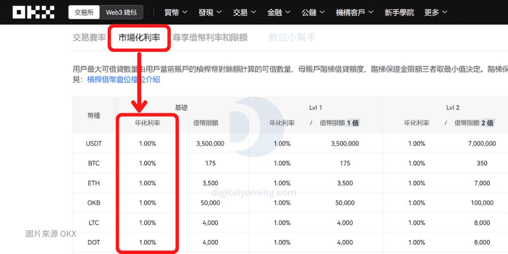
Task: Open the 金融 navigation menu
Action: tap(278, 12)
